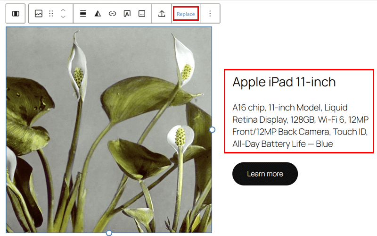
Task: Open the three-dot block options menu
Action: [x=210, y=14]
